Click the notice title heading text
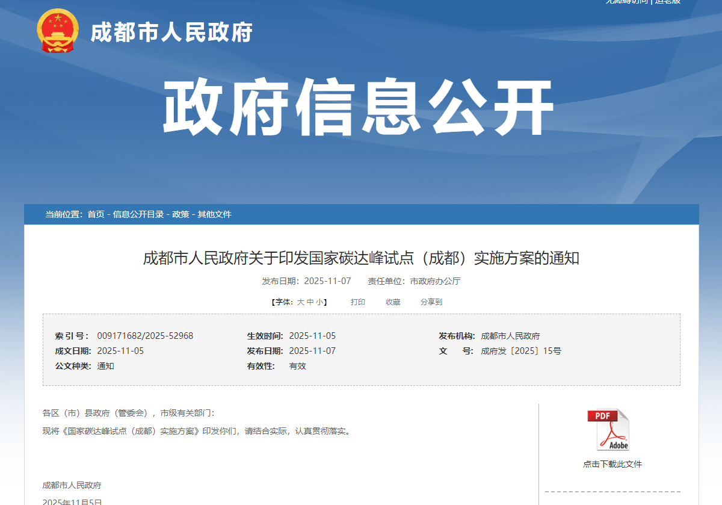Viewport: 722px width, 505px height. (x=361, y=258)
